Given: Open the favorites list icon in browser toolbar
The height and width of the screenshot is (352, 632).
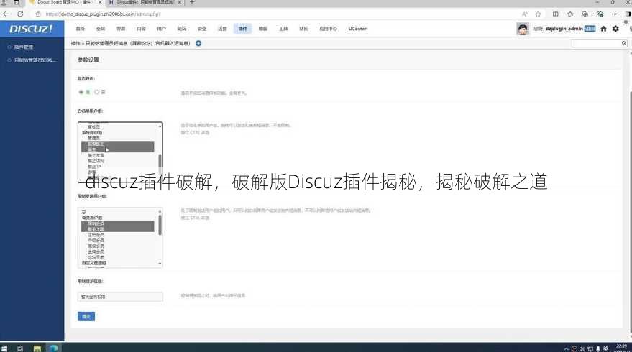Looking at the screenshot, I should (570, 14).
